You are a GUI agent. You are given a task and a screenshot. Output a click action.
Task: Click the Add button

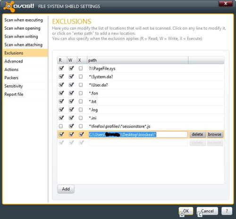[66, 189]
